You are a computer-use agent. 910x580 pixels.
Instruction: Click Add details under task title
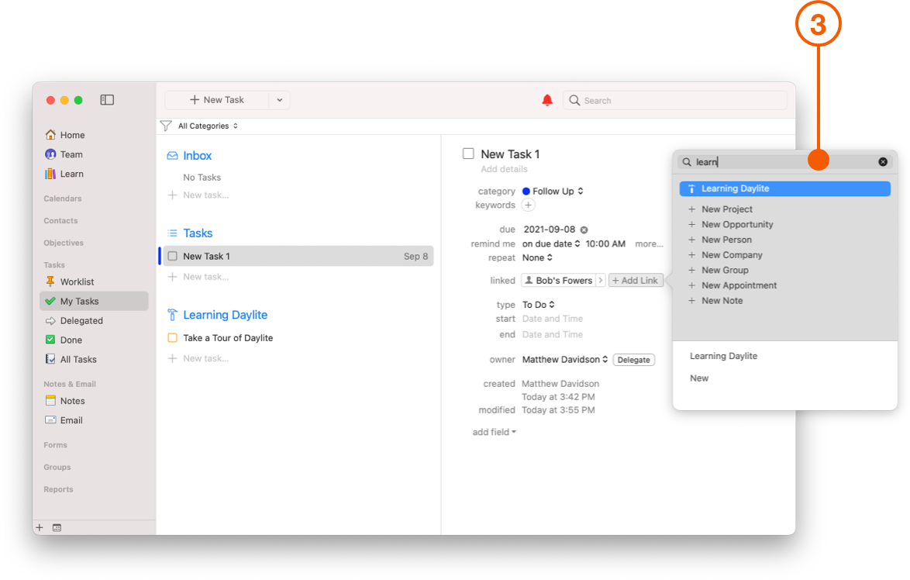504,169
